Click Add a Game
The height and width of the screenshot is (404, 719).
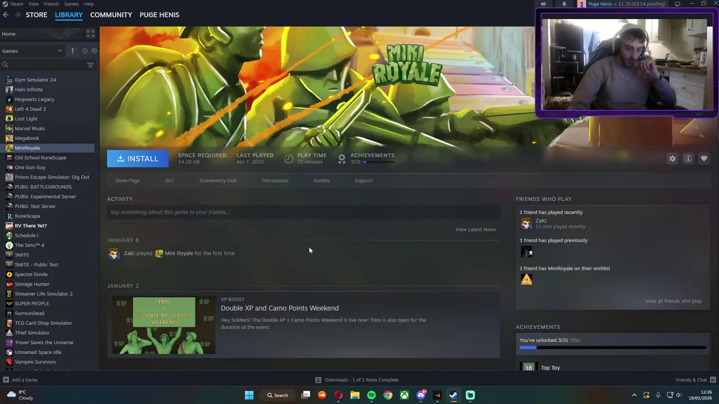pos(20,380)
